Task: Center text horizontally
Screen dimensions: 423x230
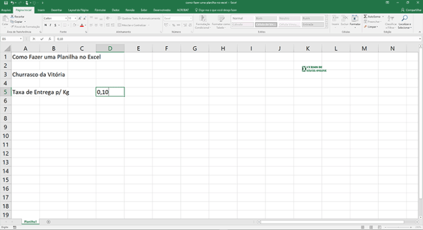Action: tap(96, 25)
